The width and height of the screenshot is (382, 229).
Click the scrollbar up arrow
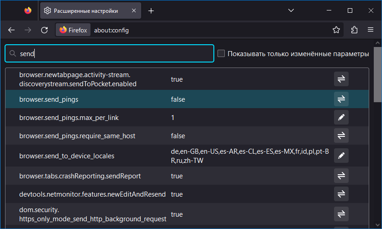(377, 43)
